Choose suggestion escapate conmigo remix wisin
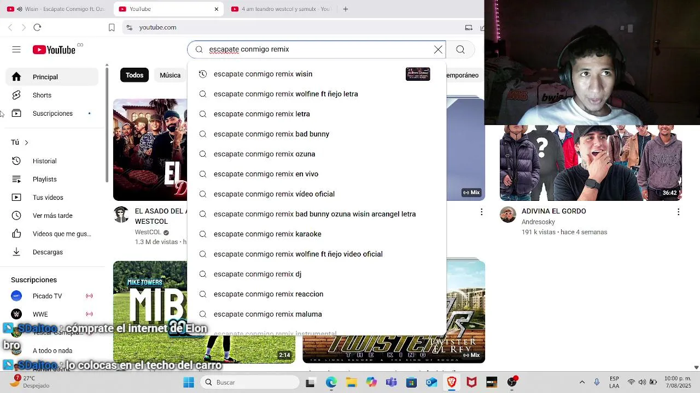 click(x=317, y=74)
